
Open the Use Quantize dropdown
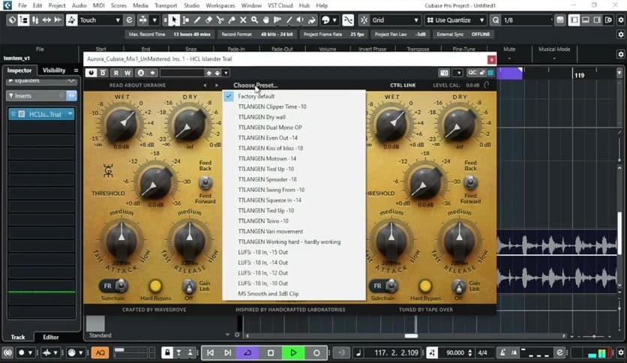[x=455, y=20]
